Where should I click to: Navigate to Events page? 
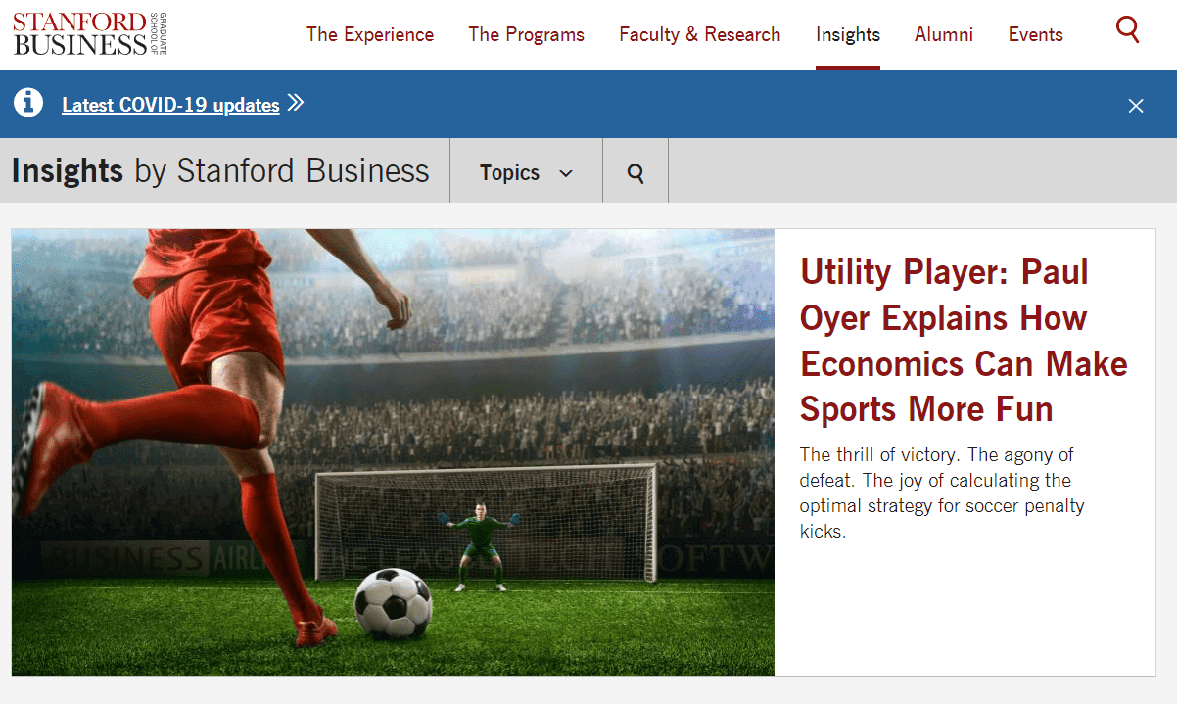[1036, 34]
